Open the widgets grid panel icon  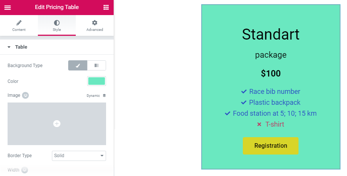tap(106, 8)
